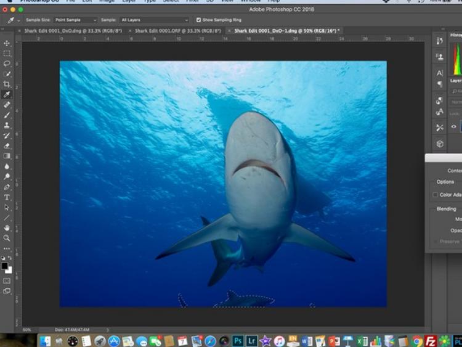462x347 pixels.
Task: Hide the layer using the eye icon
Action: coord(454,127)
